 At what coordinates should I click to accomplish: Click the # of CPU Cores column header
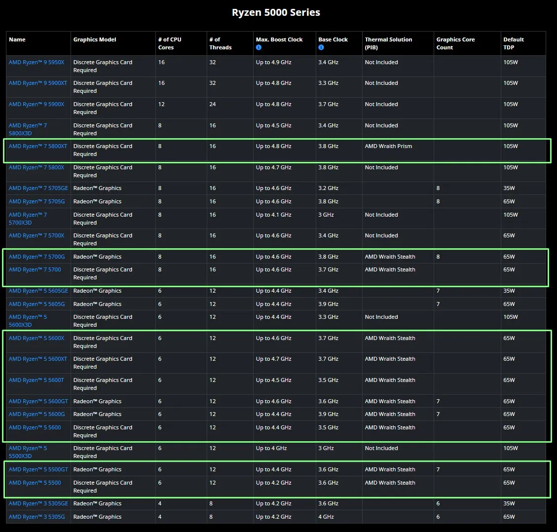click(170, 43)
